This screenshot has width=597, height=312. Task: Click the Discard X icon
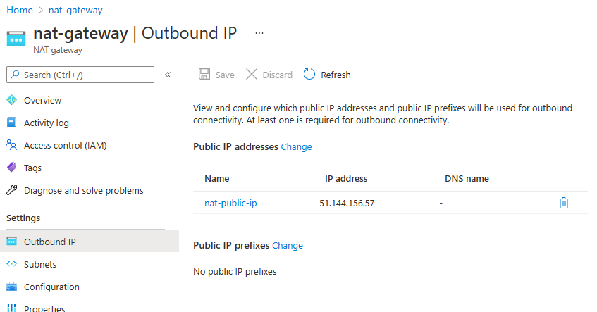coord(252,74)
